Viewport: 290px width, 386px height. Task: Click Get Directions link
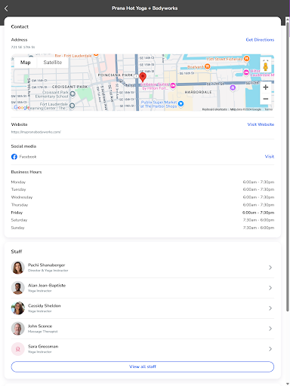(x=260, y=40)
